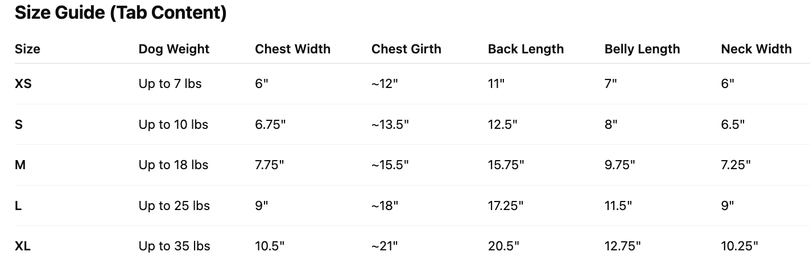Click the XL size row label
The width and height of the screenshot is (810, 260).
(23, 246)
